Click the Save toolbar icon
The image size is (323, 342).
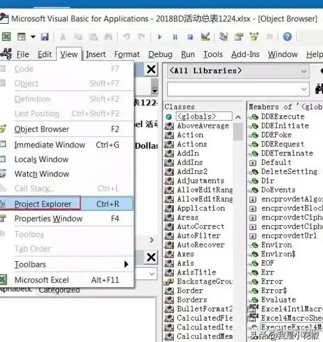[44, 37]
